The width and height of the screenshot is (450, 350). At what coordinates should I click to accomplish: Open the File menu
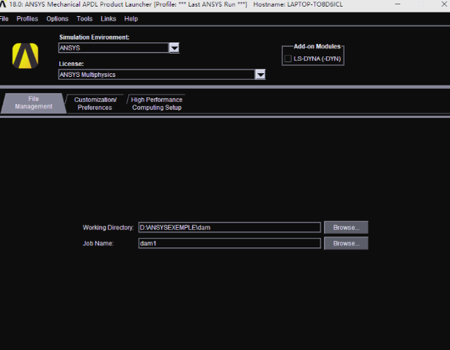click(4, 18)
